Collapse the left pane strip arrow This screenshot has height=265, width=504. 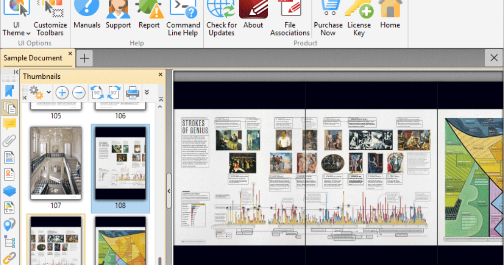pos(16,72)
